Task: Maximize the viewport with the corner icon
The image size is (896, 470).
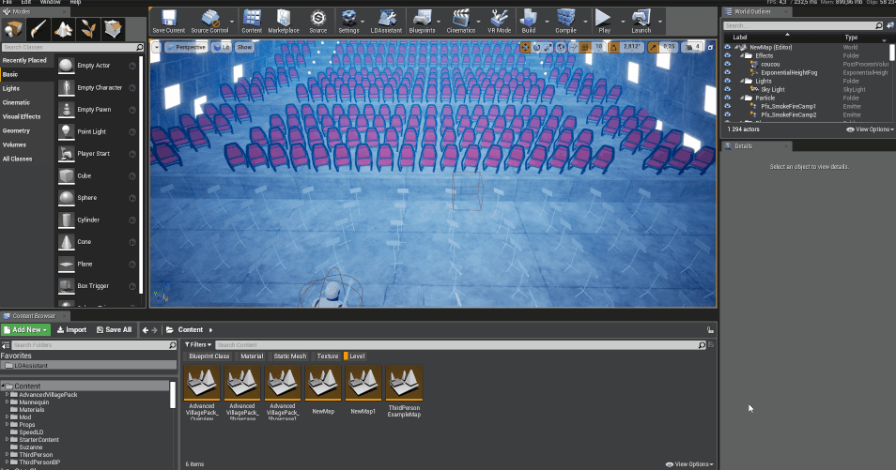Action: click(x=710, y=48)
